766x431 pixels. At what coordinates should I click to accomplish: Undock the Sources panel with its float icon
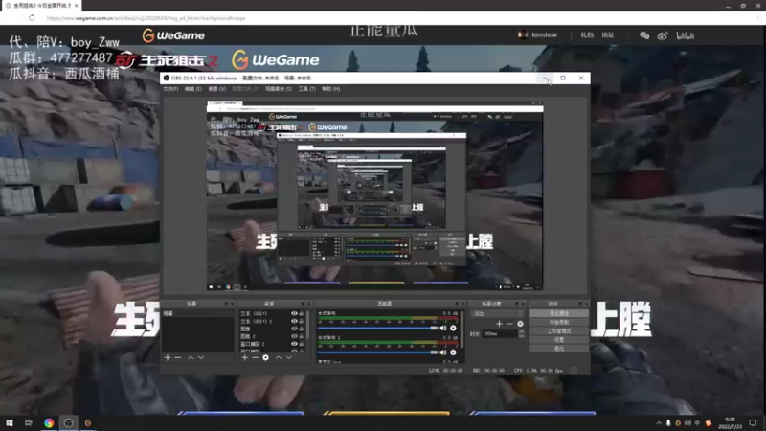coord(303,304)
